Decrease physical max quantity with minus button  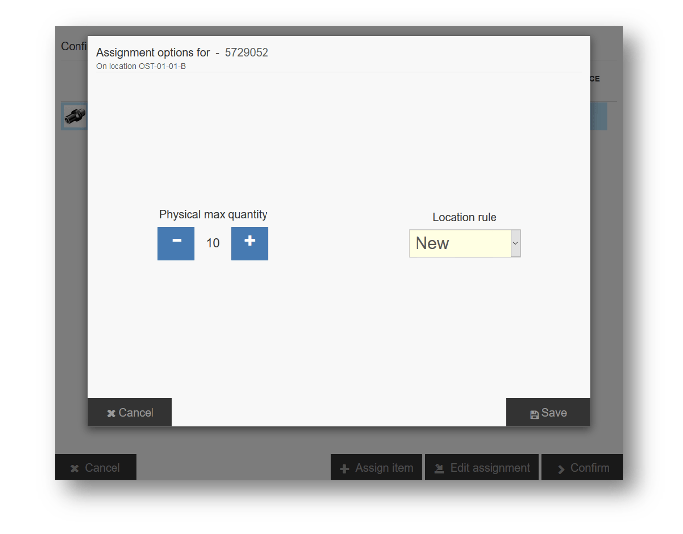pos(176,243)
